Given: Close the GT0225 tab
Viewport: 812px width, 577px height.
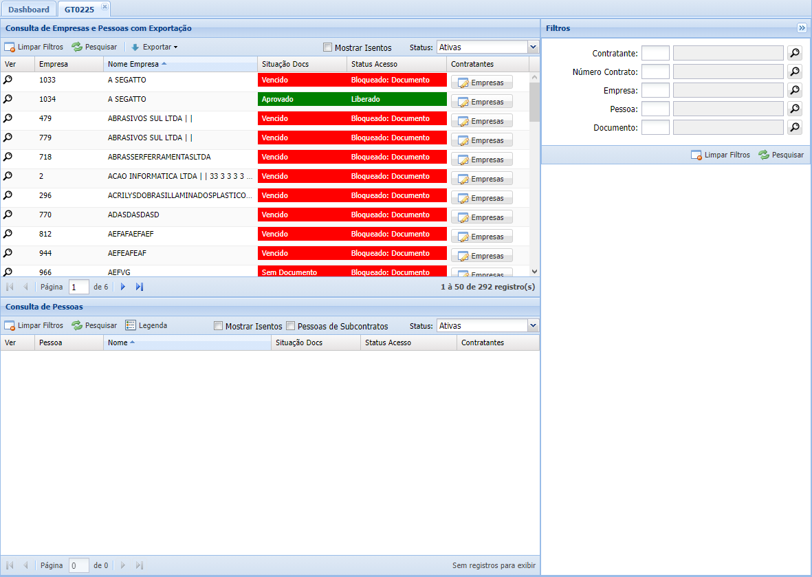Looking at the screenshot, I should pyautogui.click(x=105, y=7).
